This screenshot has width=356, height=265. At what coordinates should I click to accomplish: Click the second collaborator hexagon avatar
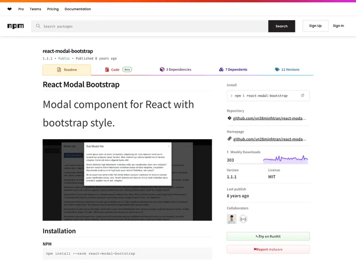(243, 219)
